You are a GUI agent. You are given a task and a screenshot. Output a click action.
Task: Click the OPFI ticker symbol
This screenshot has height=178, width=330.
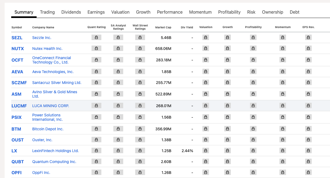click(16, 173)
